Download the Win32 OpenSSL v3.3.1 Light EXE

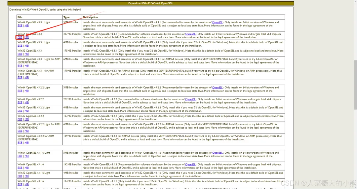coord(20,46)
